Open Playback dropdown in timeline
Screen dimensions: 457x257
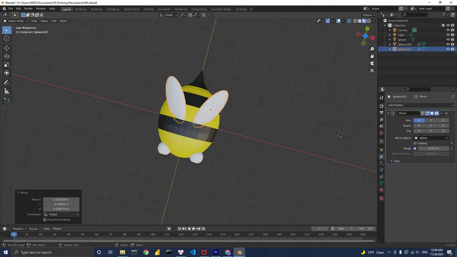click(19, 229)
